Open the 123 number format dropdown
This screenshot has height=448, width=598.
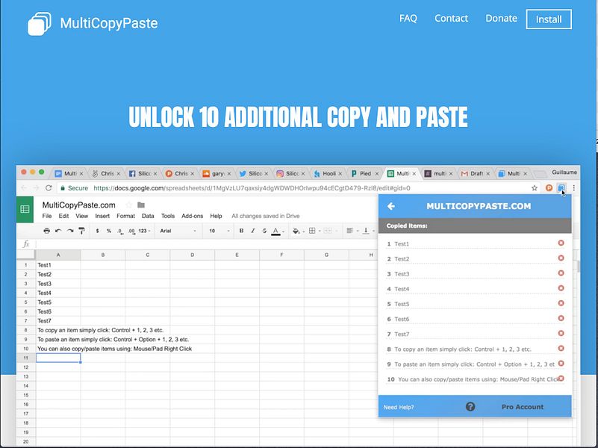(142, 231)
